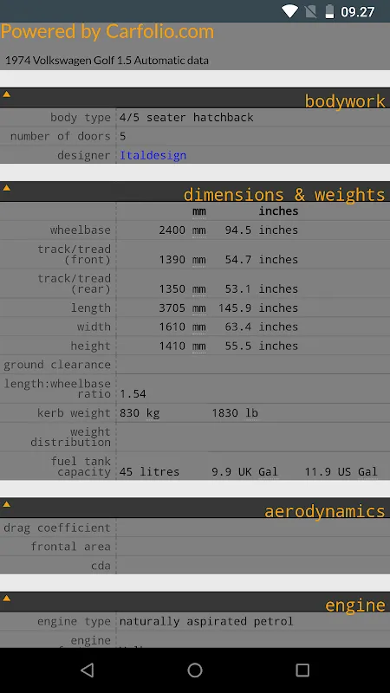Tap the mm abbreviation in wheelbase row
The image size is (390, 693).
[199, 230]
